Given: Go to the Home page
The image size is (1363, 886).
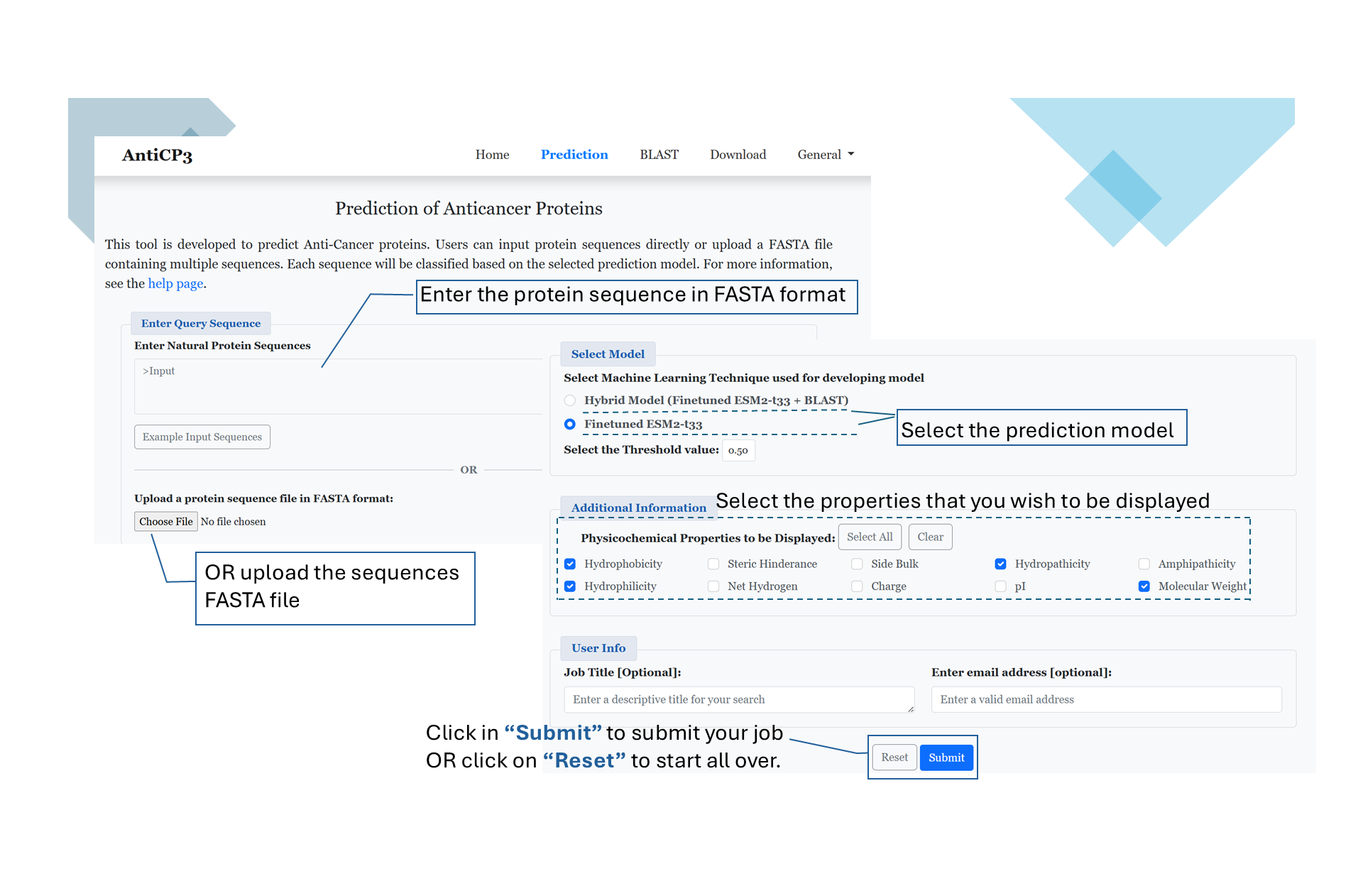Looking at the screenshot, I should tap(492, 155).
